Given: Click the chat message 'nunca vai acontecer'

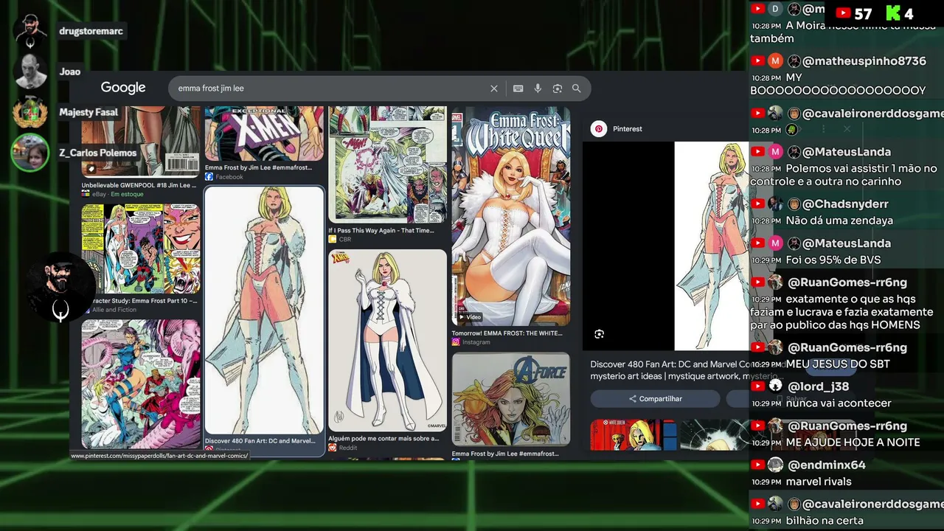Looking at the screenshot, I should 839,403.
